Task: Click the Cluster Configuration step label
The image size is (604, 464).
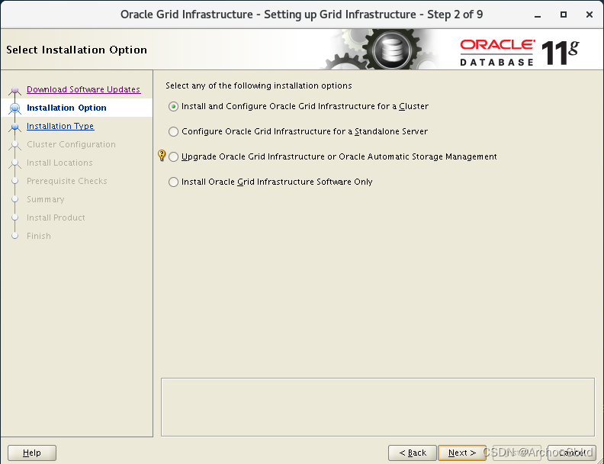Action: [71, 144]
